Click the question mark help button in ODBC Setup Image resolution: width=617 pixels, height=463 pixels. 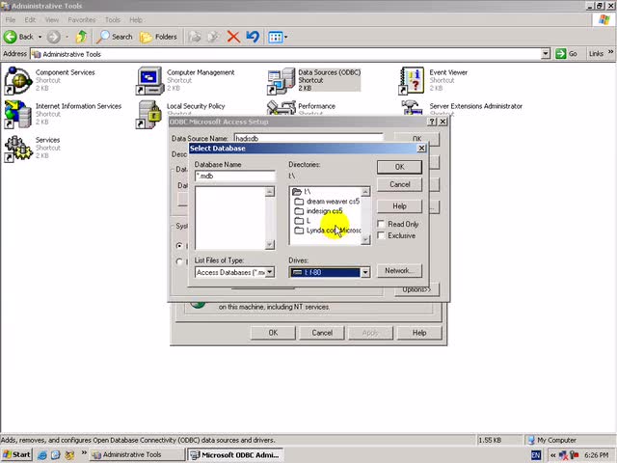(x=432, y=122)
